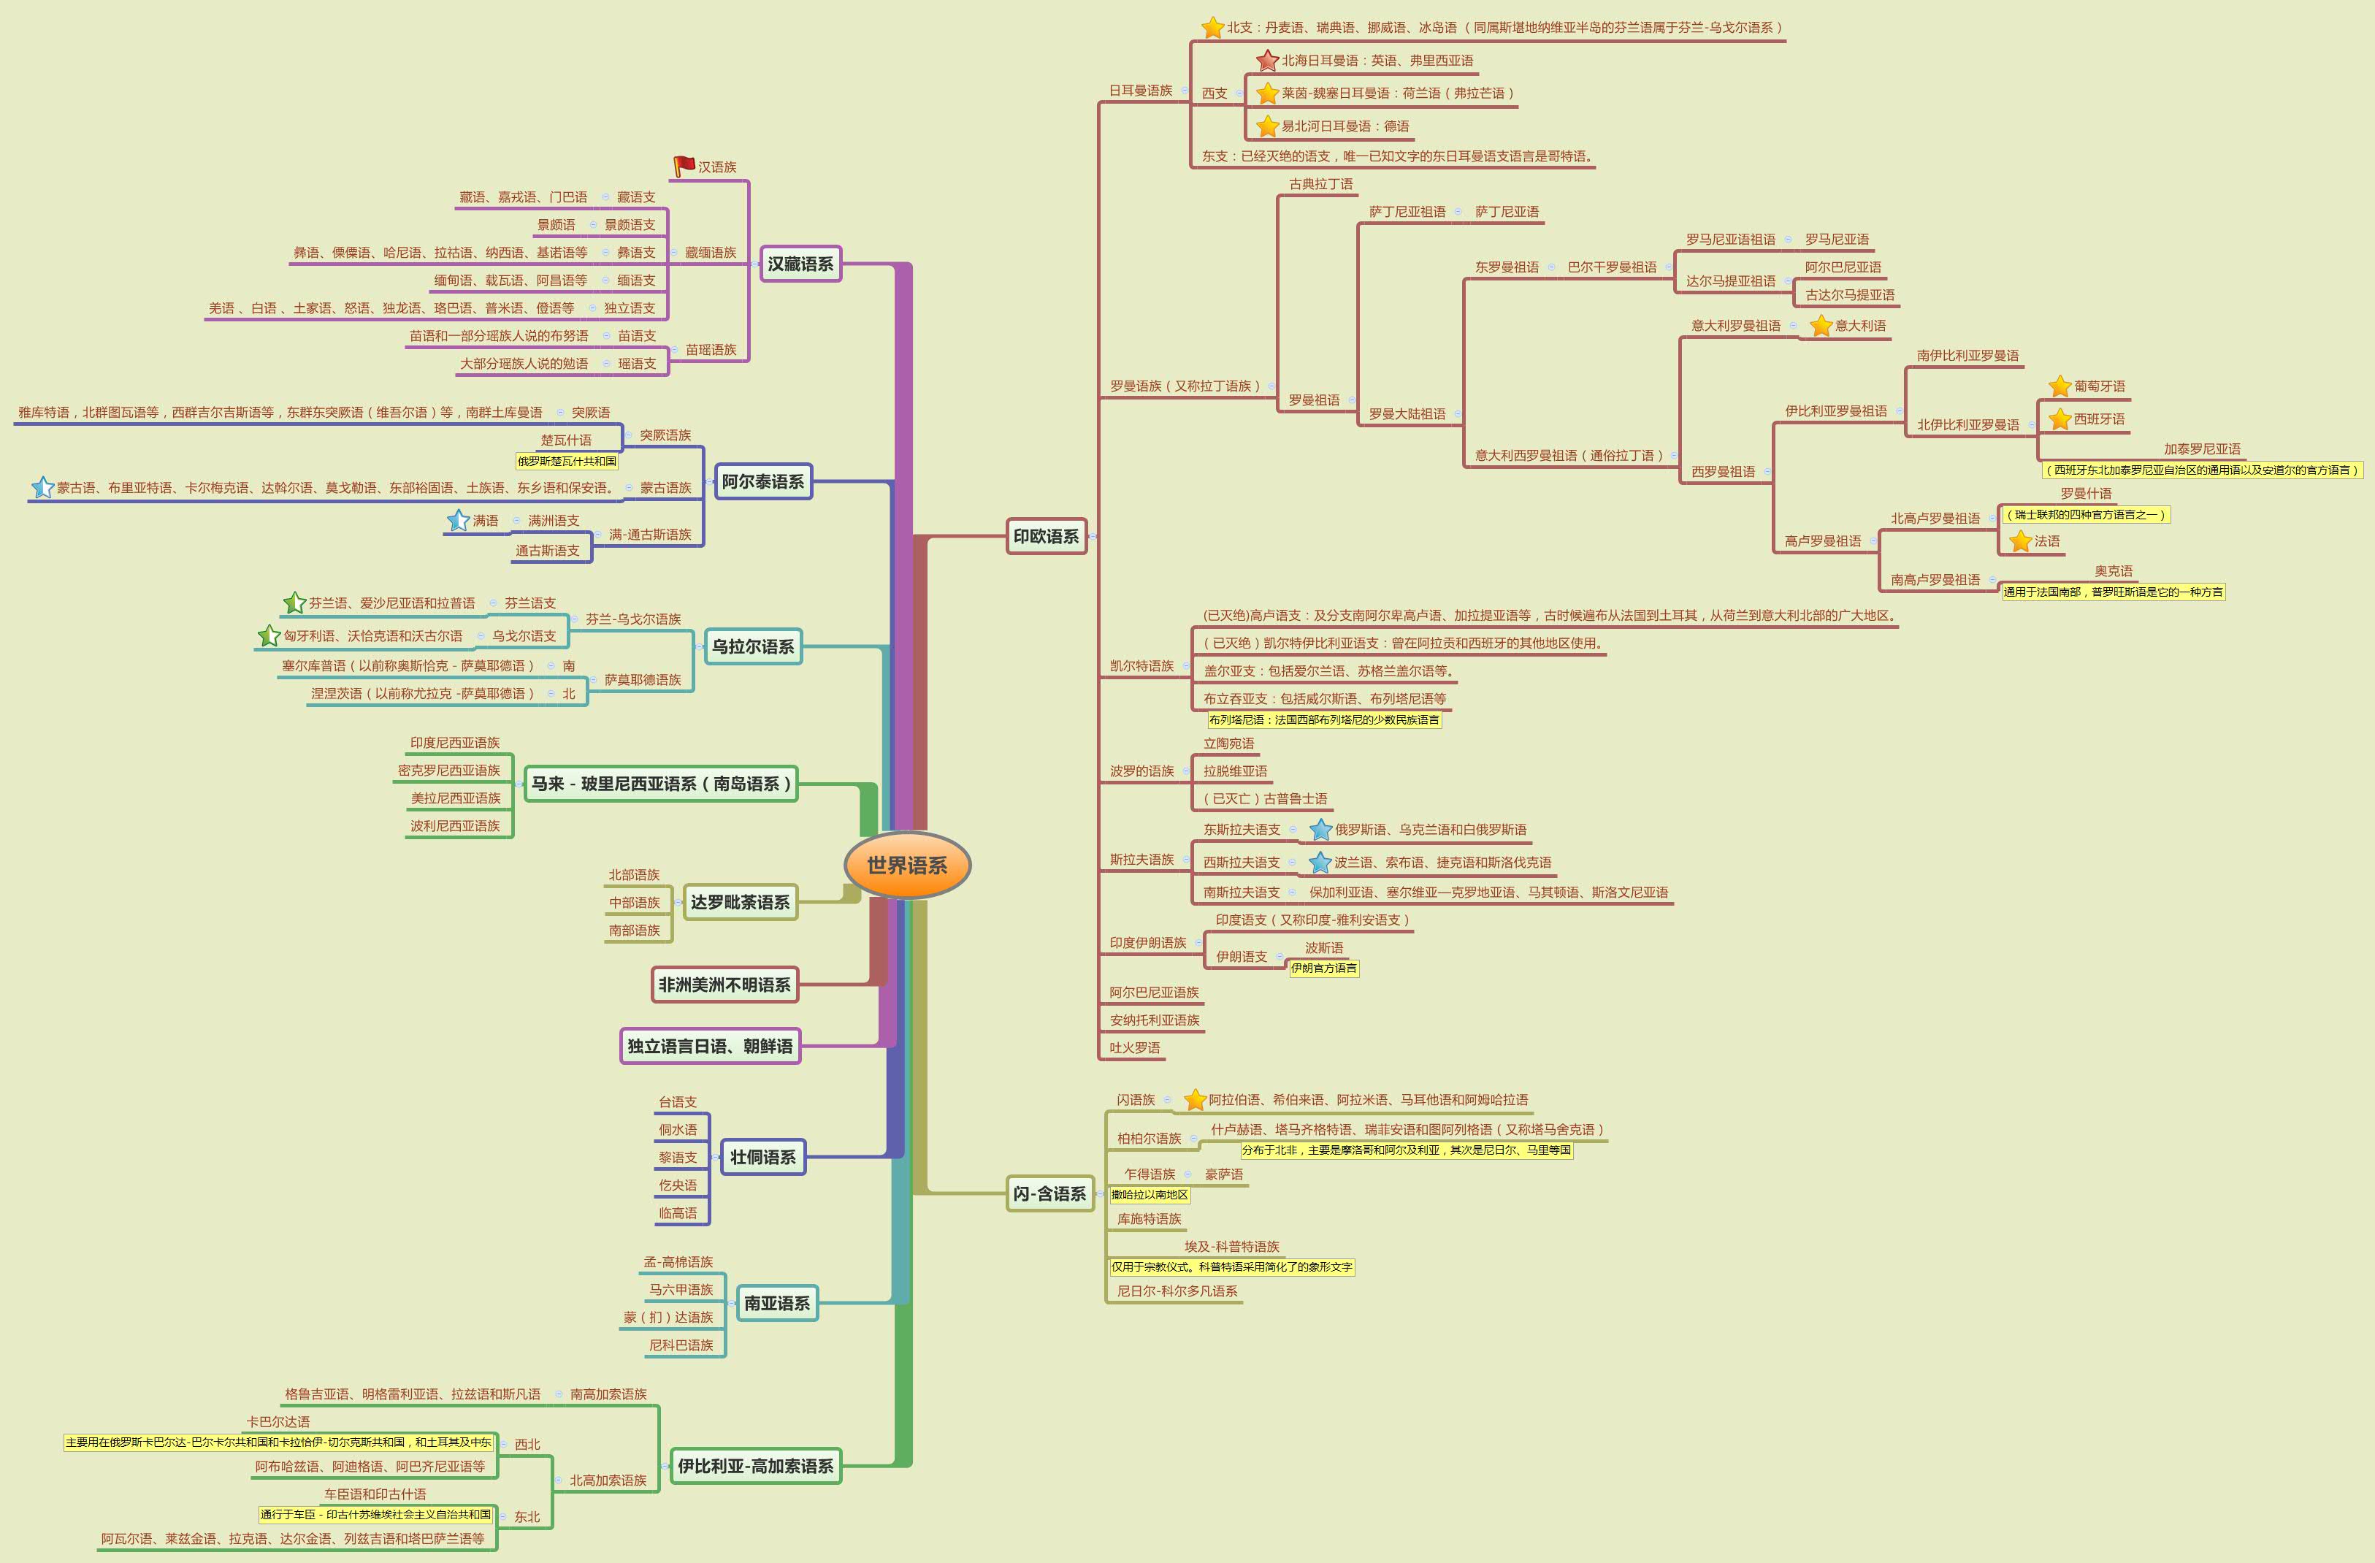Viewport: 2375px width, 1563px height.
Task: Click the blue star beside 蒙古语
Action: tap(43, 487)
